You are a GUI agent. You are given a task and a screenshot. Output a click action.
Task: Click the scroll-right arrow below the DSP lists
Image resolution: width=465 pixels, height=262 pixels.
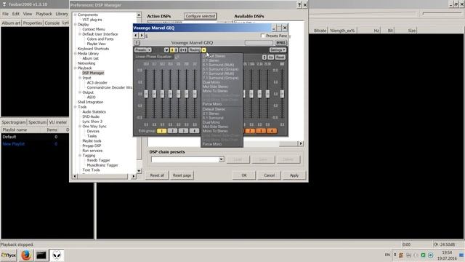pos(300,143)
